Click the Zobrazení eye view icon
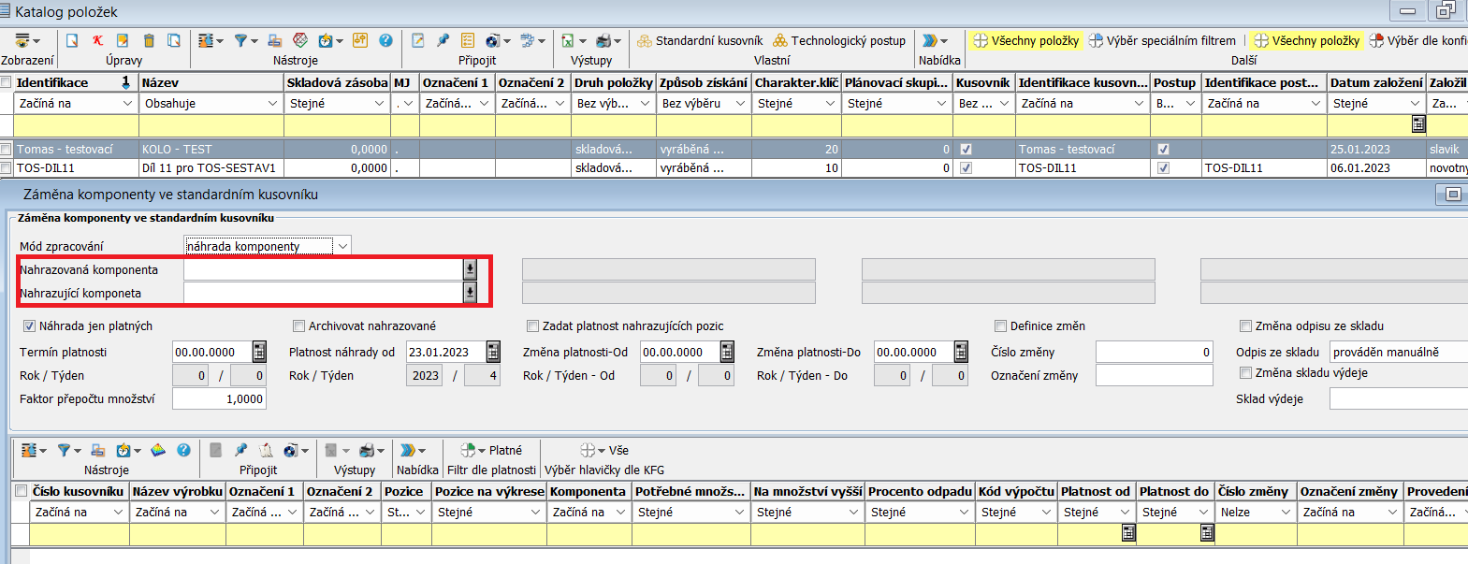This screenshot has width=1468, height=564. pos(22,41)
